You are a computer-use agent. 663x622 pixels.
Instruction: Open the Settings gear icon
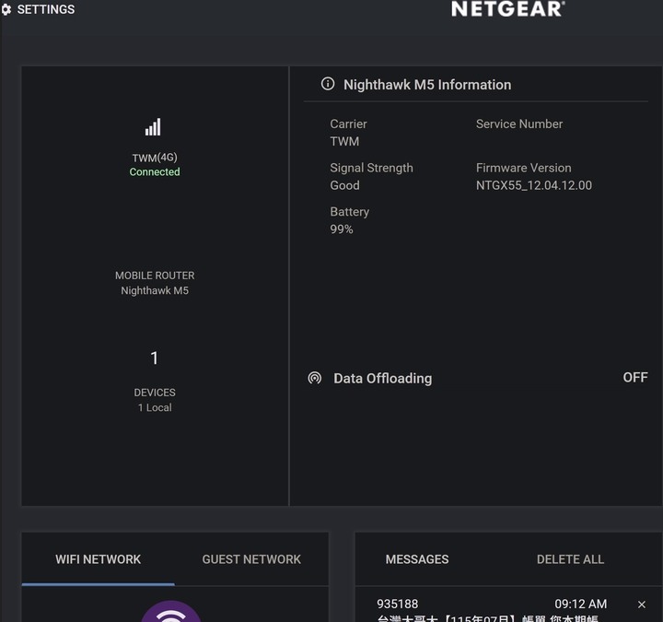[x=6, y=9]
